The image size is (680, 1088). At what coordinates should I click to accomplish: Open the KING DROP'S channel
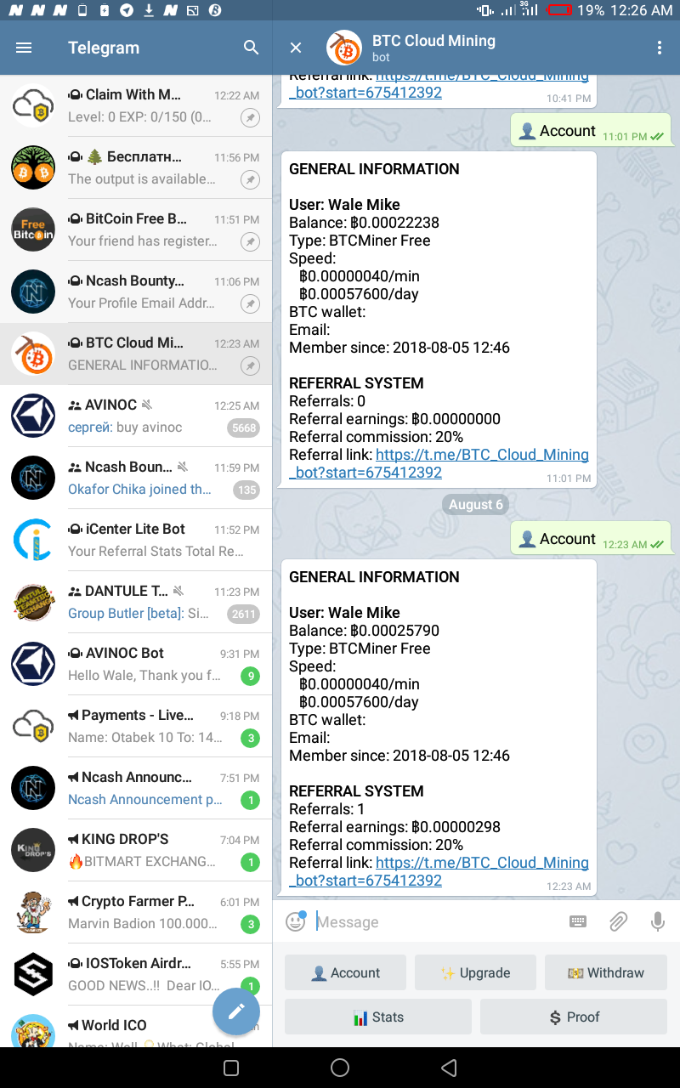pyautogui.click(x=136, y=850)
